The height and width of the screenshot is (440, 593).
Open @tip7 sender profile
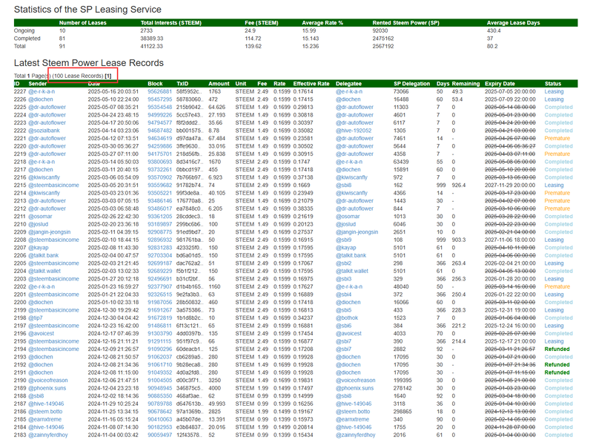[35, 318]
